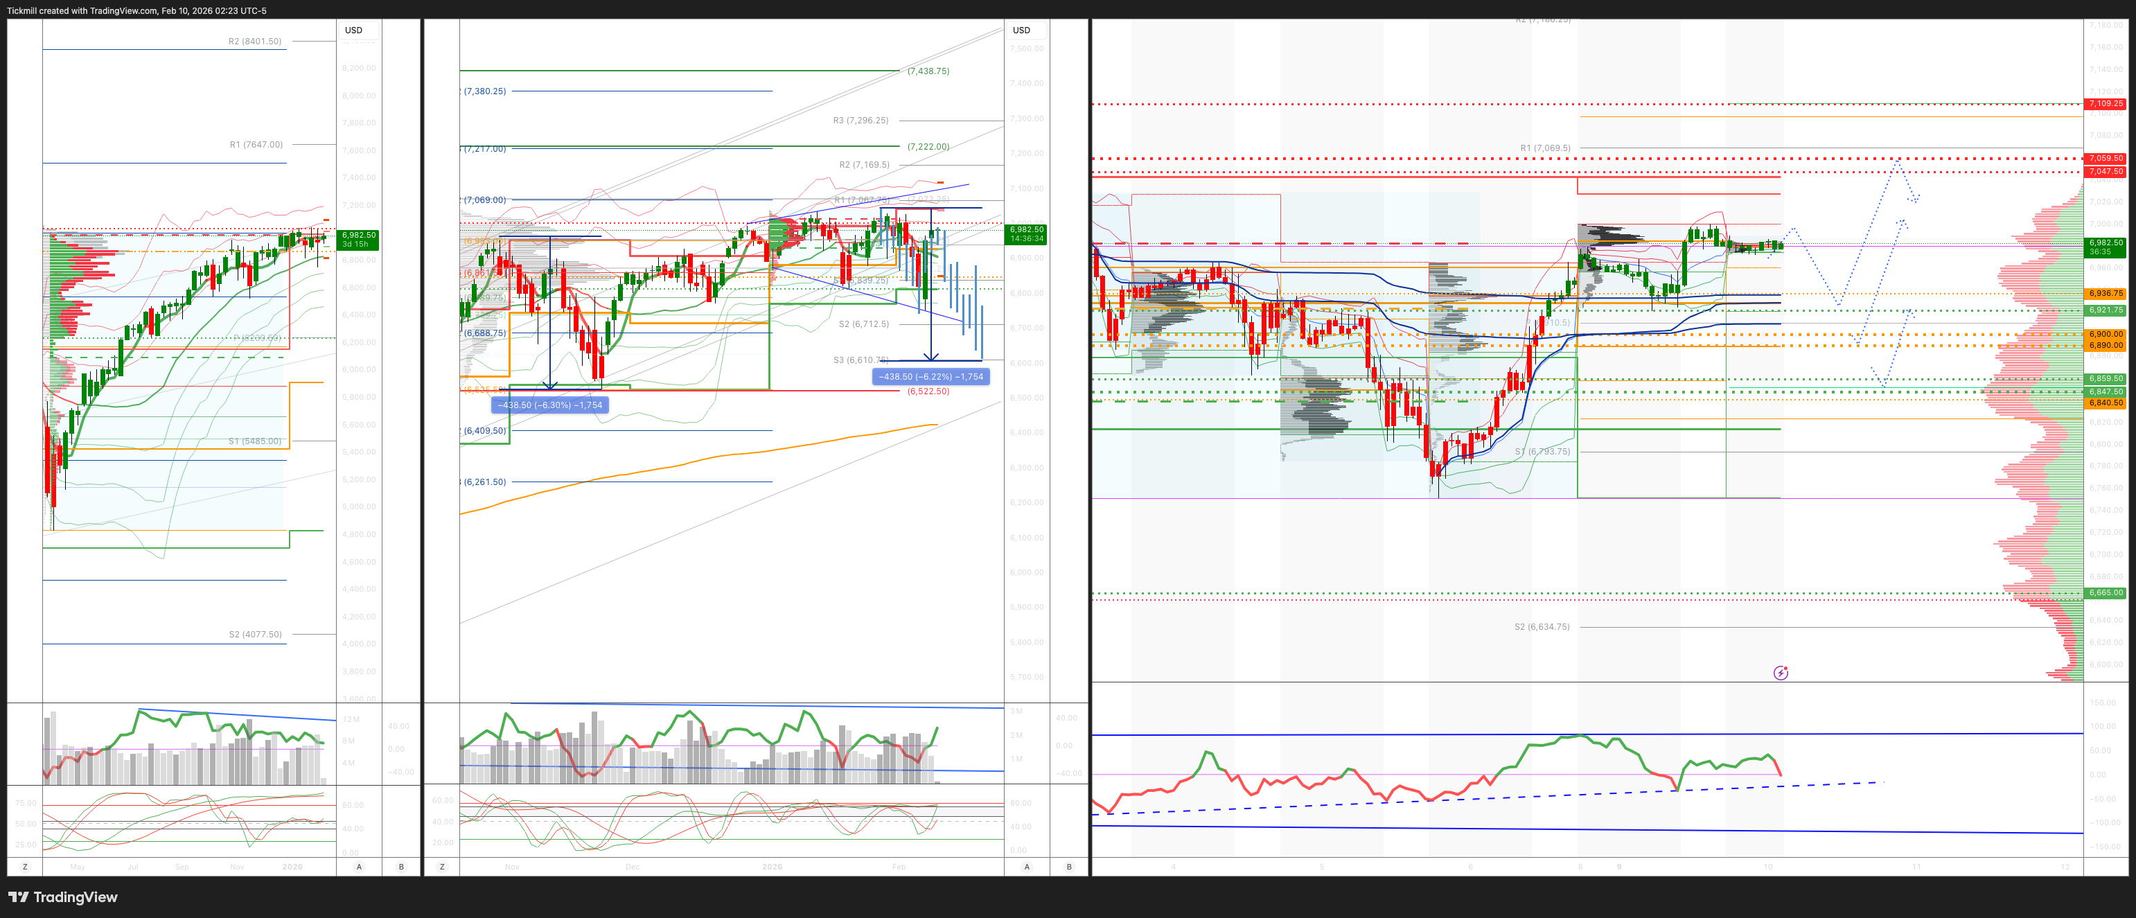The image size is (2136, 918).
Task: Select the orange 6,936.75 price label
Action: pos(2106,294)
